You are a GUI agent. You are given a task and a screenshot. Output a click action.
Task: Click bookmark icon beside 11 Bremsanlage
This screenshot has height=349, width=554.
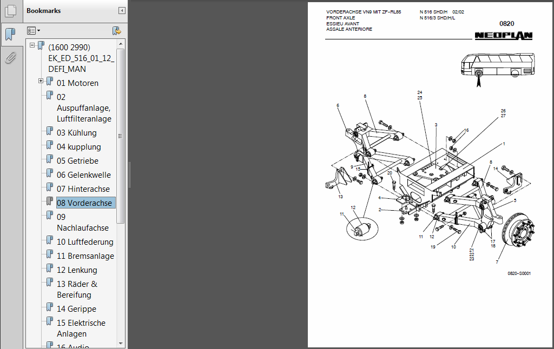click(x=49, y=254)
